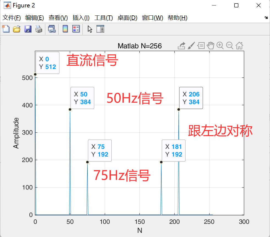The image size is (270, 237).
Task: Open the 文件(F) menu
Action: (10, 18)
